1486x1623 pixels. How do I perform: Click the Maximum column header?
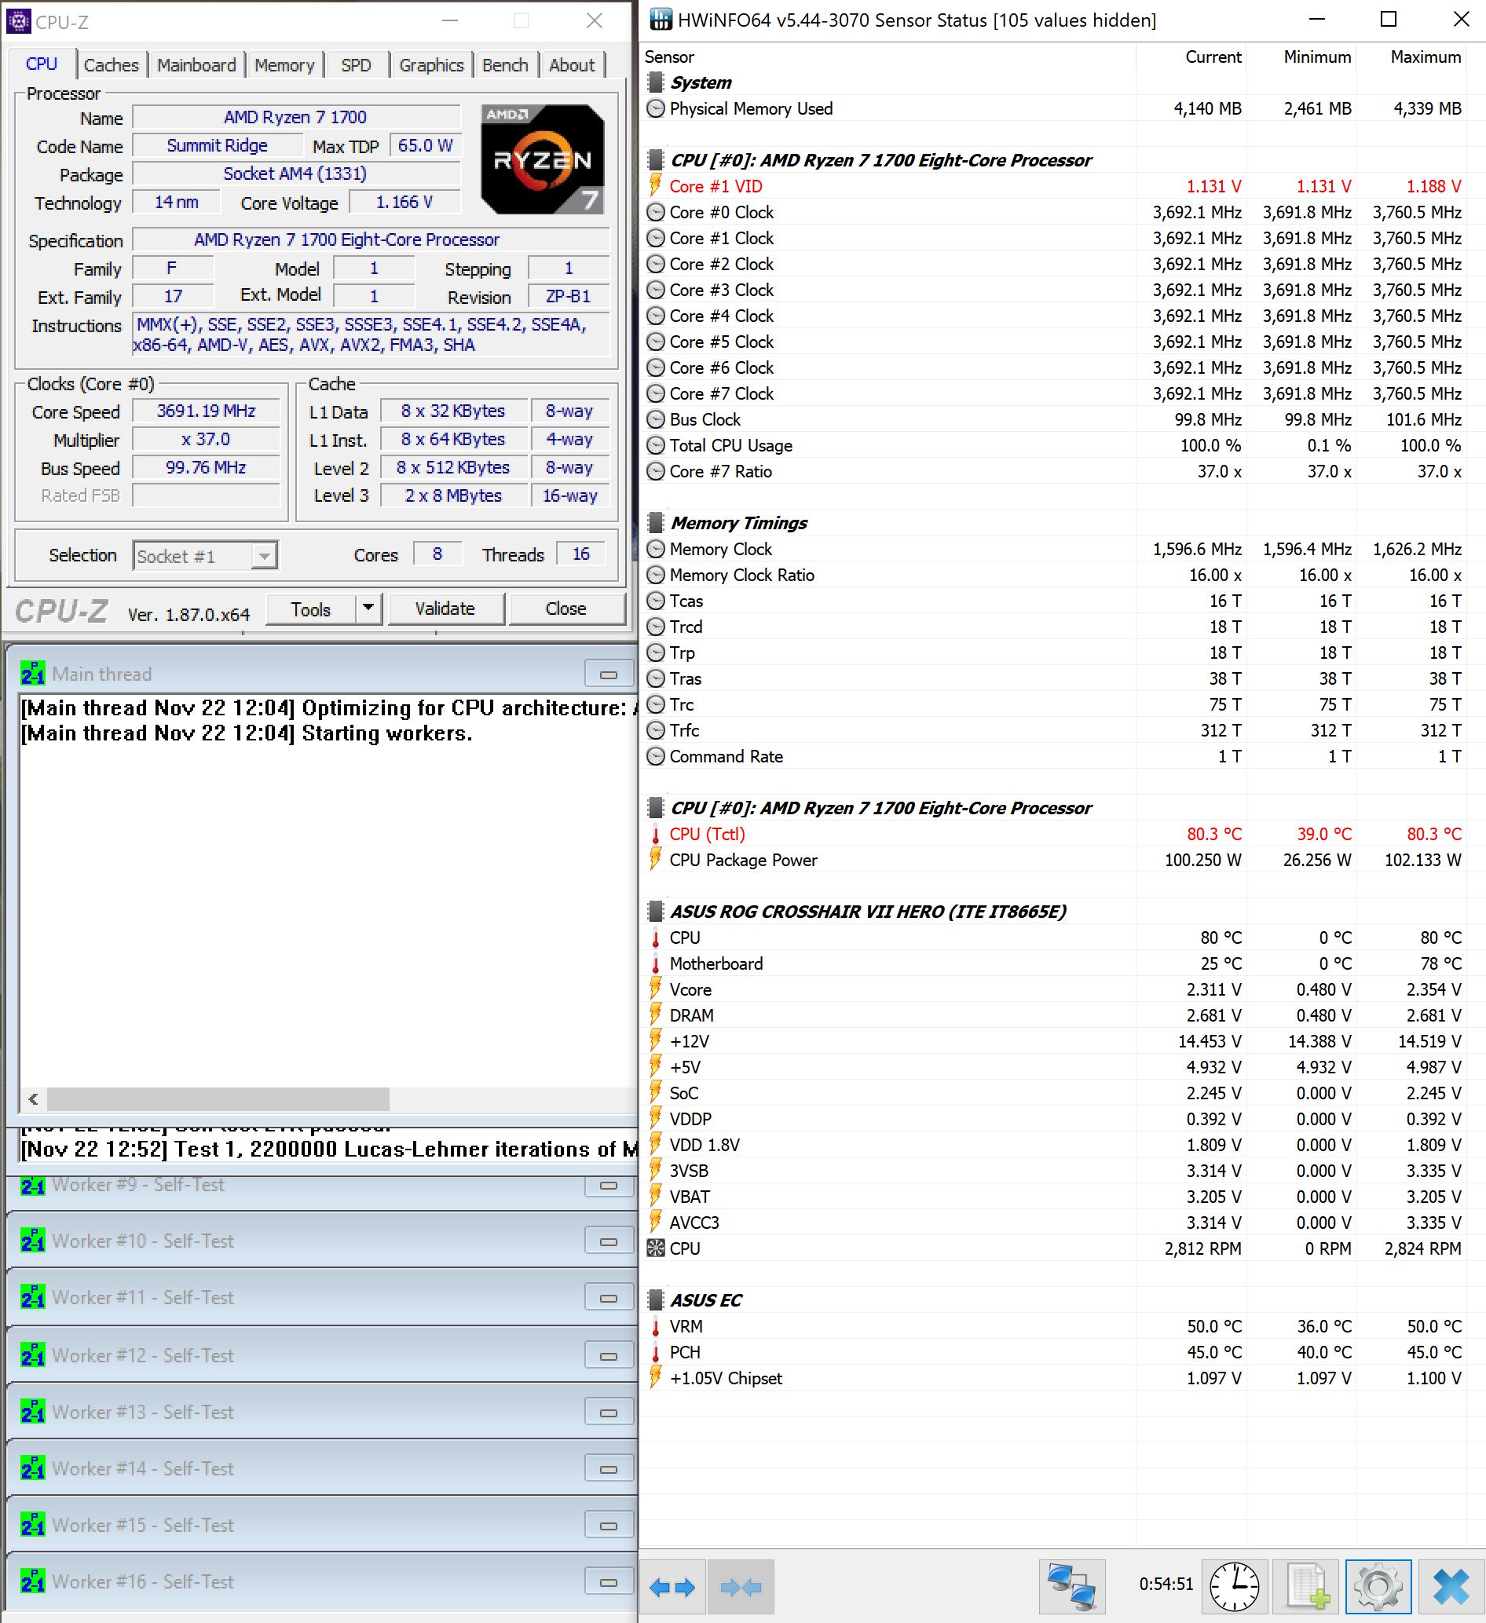pos(1411,57)
